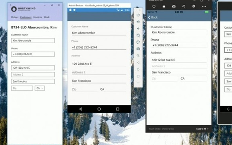The image size is (232, 145).
Task: Tap Android navigation bar recents button
Action: tap(118, 109)
